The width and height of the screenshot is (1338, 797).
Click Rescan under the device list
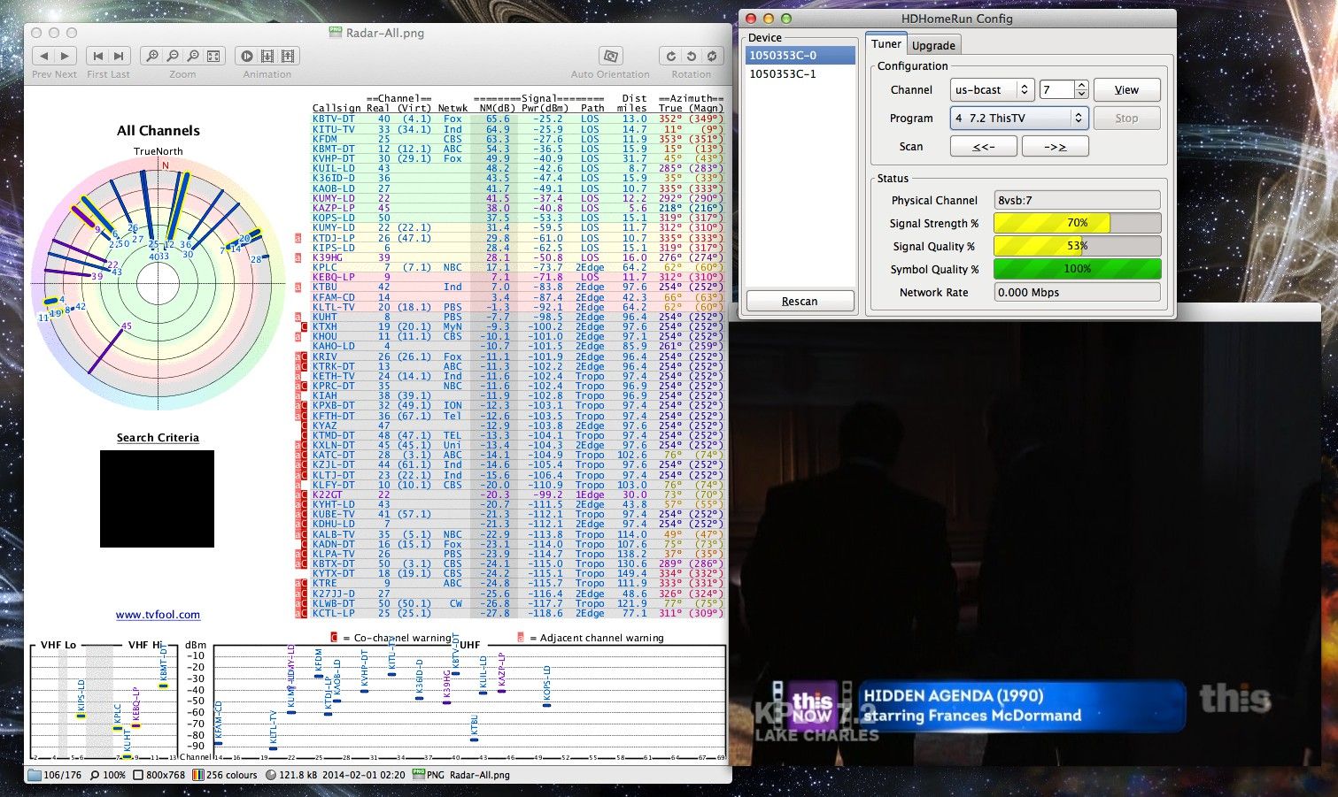pos(800,301)
